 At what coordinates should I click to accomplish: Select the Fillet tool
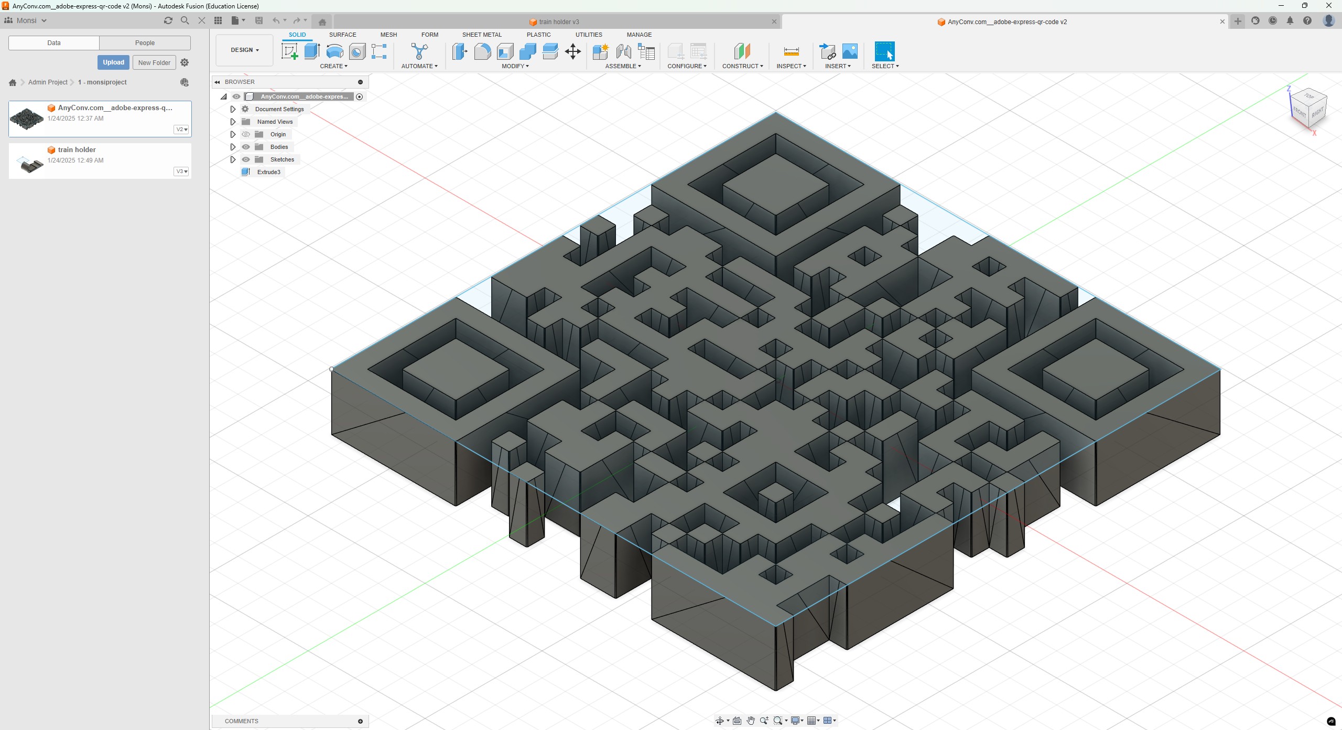[482, 51]
